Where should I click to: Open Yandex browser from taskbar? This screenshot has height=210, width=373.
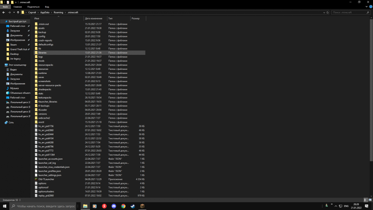[x=104, y=206]
